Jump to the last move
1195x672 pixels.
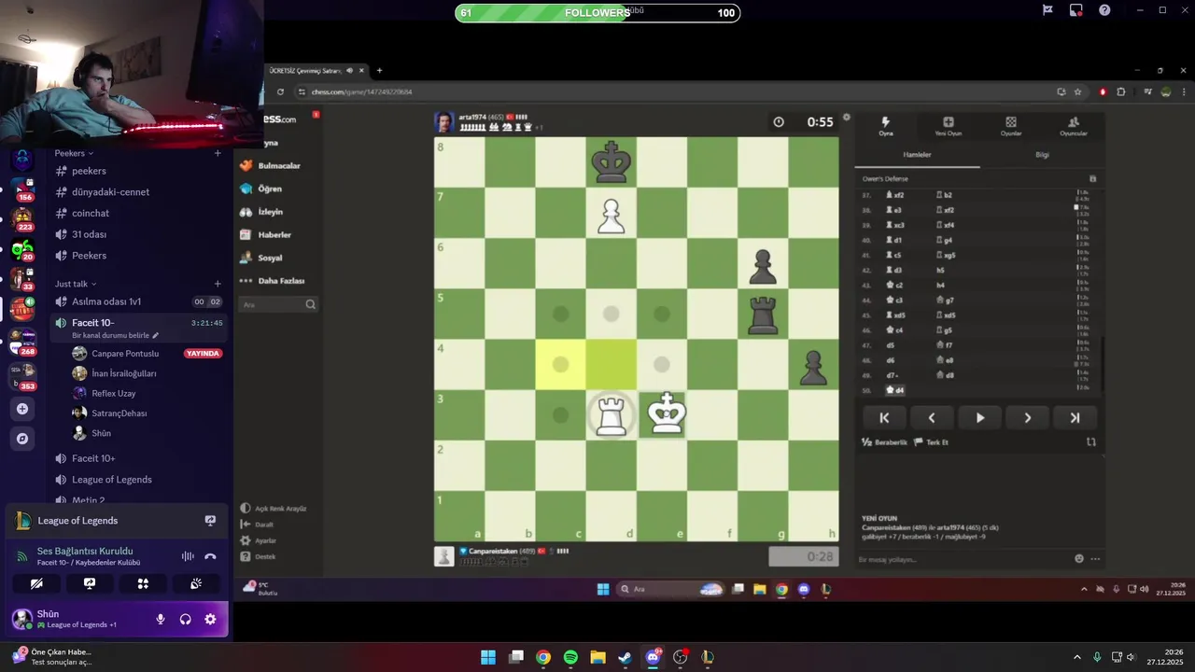click(1075, 418)
